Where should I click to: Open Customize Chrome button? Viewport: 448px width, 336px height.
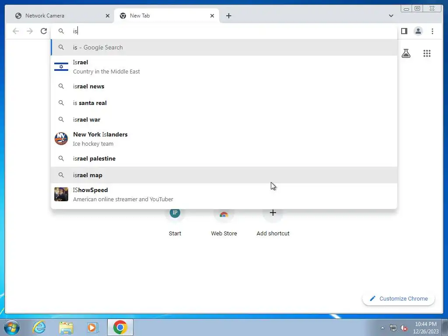coord(399,298)
